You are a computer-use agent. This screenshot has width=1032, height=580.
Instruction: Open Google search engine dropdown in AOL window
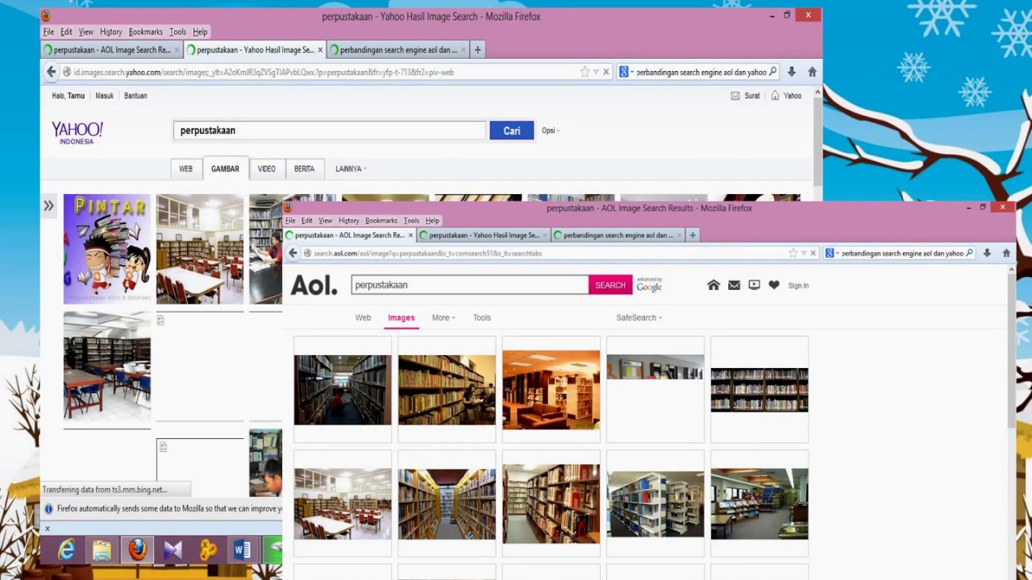(x=832, y=253)
